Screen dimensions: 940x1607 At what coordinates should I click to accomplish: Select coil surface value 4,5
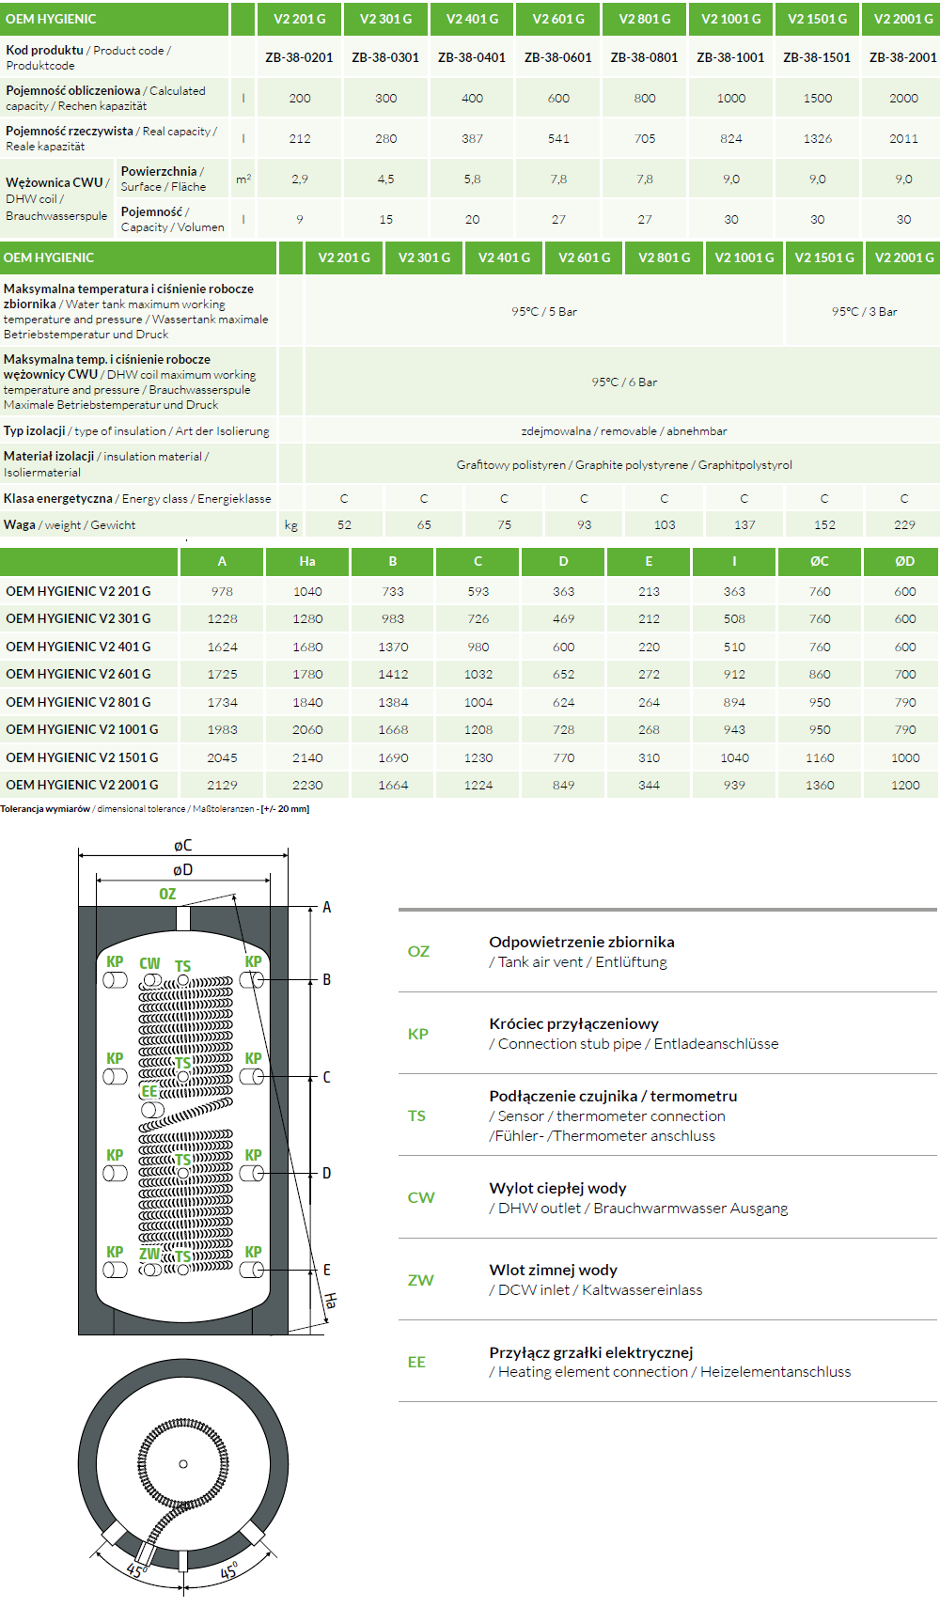pos(386,179)
